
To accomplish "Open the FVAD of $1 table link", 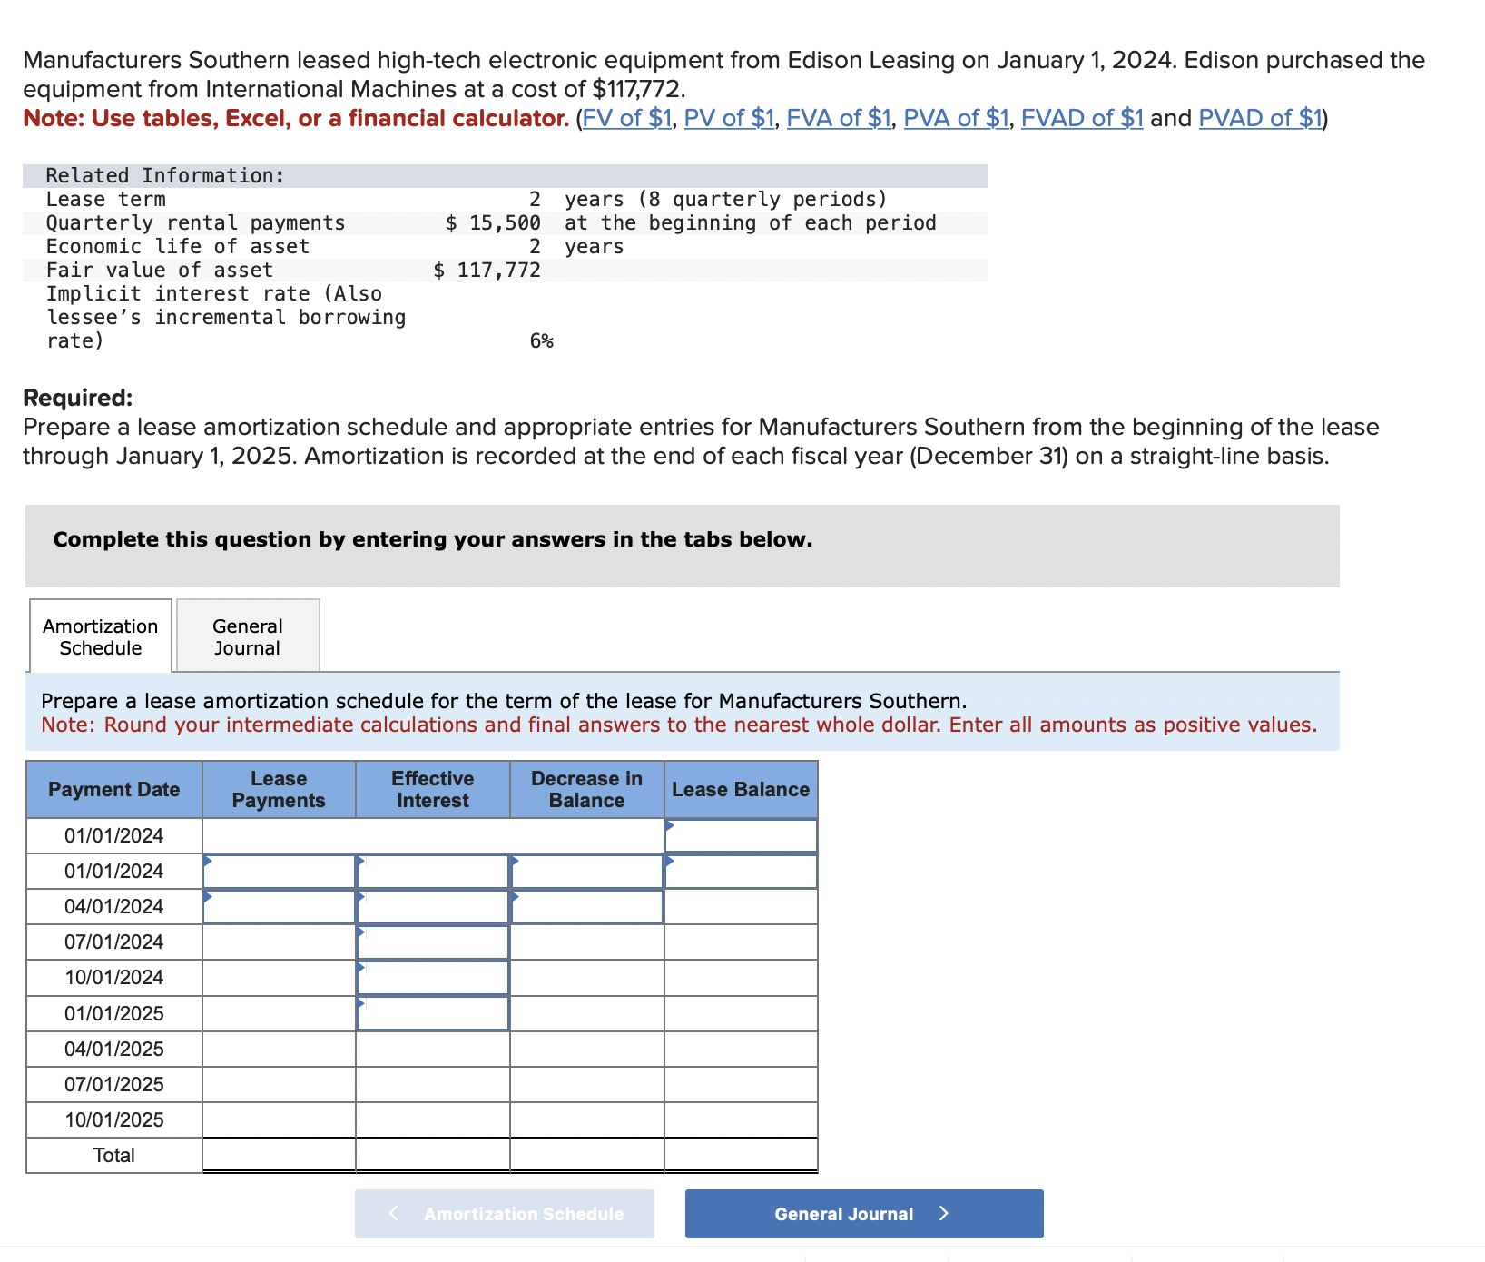I will 1082,118.
